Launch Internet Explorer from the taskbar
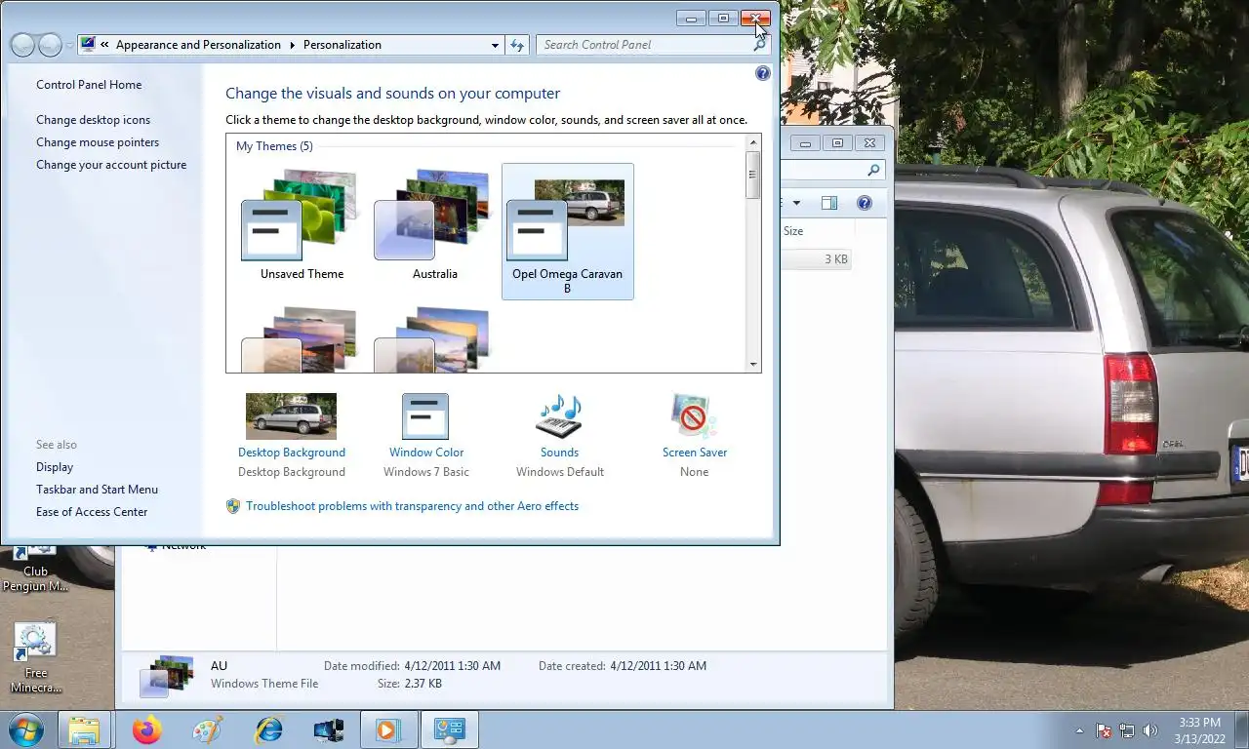The height and width of the screenshot is (749, 1249). pos(268,729)
